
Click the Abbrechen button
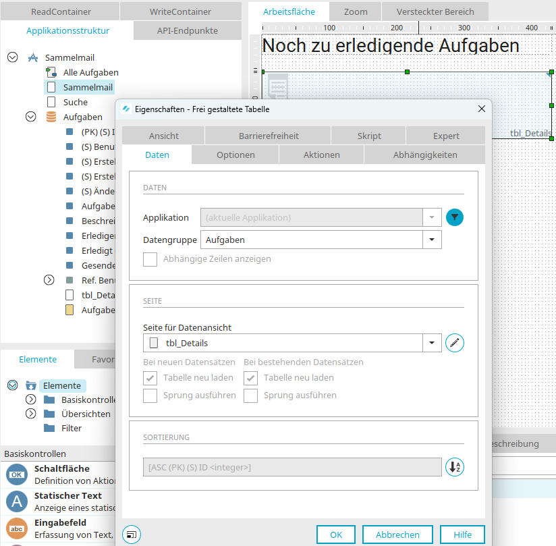pos(397,535)
